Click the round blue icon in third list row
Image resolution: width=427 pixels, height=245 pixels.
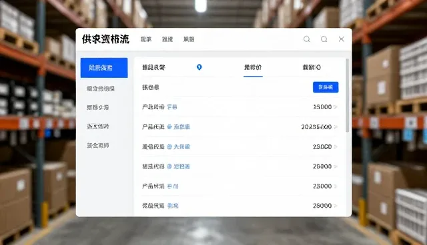[x=169, y=146]
